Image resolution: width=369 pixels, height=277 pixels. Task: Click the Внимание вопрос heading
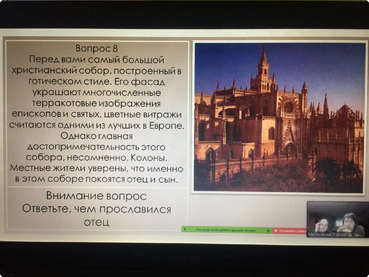(97, 196)
